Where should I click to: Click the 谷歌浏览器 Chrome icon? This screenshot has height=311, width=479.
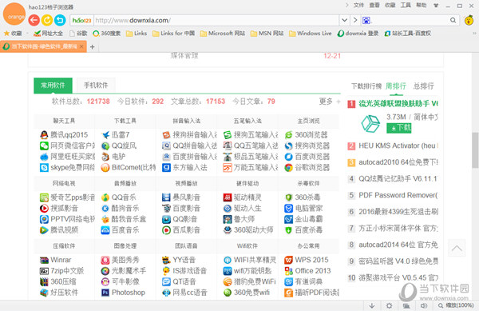(x=289, y=168)
